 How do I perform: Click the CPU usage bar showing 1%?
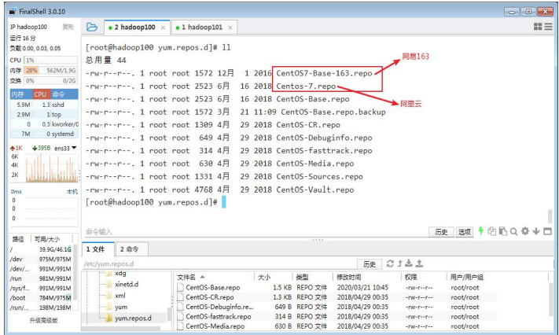point(50,60)
